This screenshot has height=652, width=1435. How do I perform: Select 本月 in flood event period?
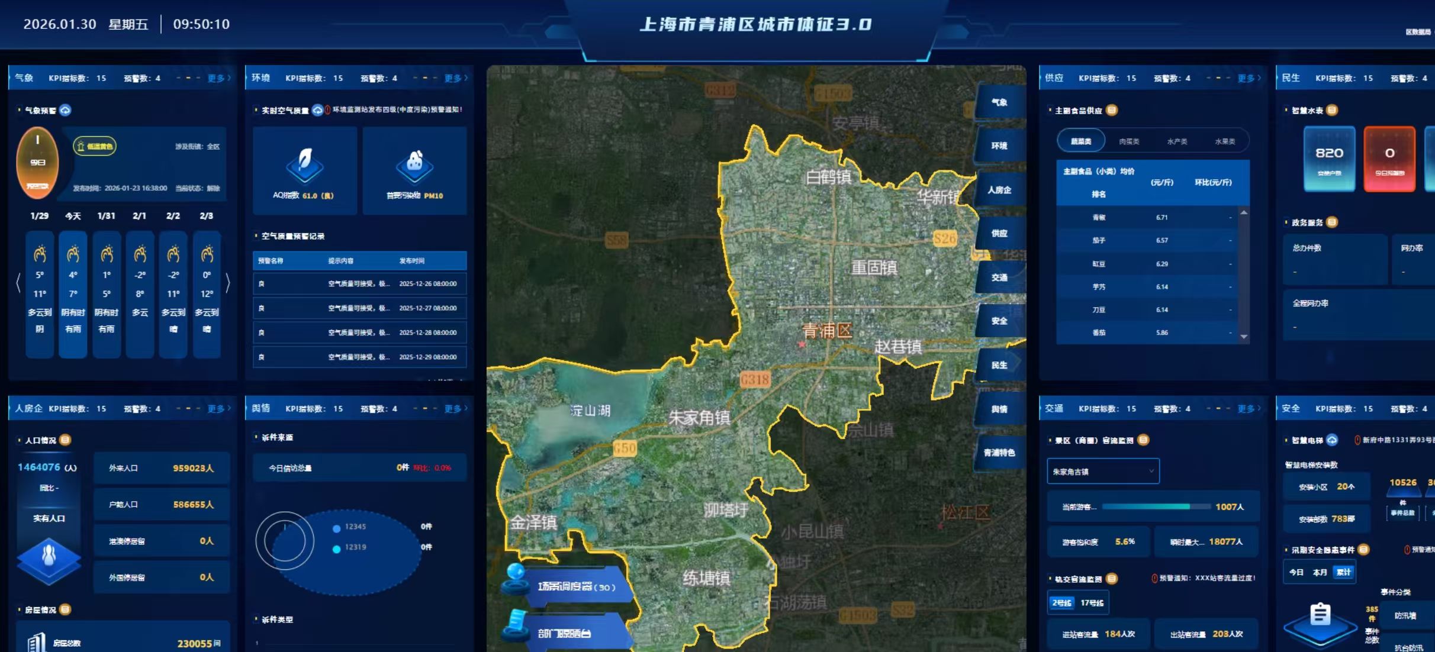(x=1320, y=572)
